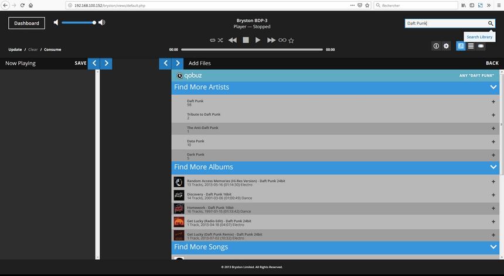The width and height of the screenshot is (504, 276).
Task: Click the right arrow beside Add Files
Action: [178, 63]
